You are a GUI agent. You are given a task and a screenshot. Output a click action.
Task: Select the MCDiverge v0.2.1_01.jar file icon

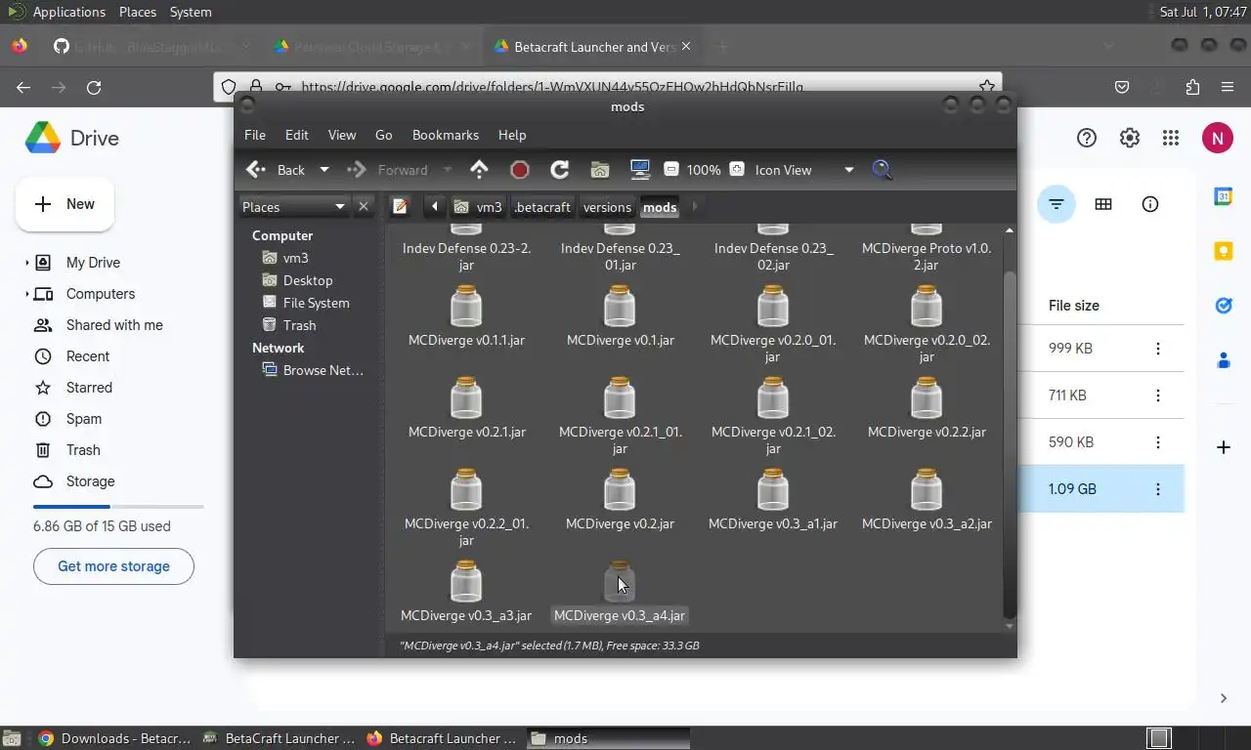click(x=620, y=398)
